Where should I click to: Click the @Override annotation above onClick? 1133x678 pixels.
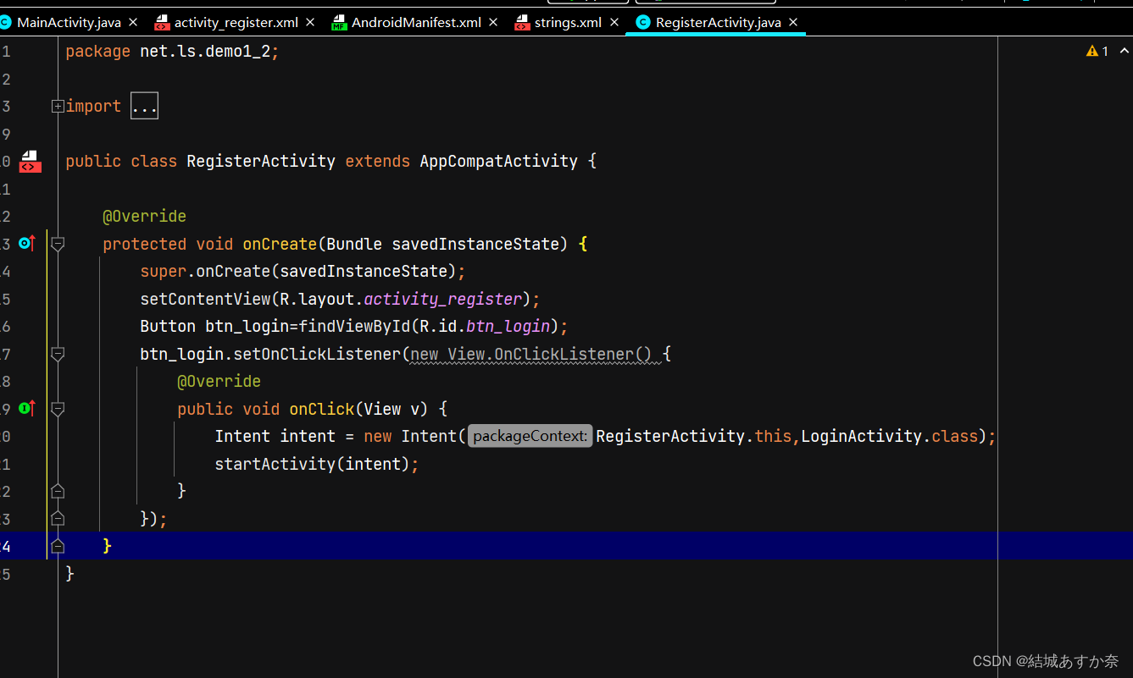tap(219, 381)
